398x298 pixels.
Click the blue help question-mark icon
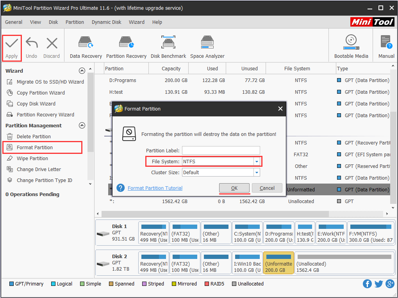tap(121, 188)
